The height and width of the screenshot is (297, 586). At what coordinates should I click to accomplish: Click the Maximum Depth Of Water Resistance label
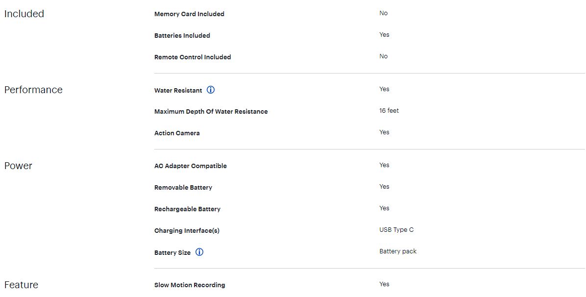(x=211, y=112)
